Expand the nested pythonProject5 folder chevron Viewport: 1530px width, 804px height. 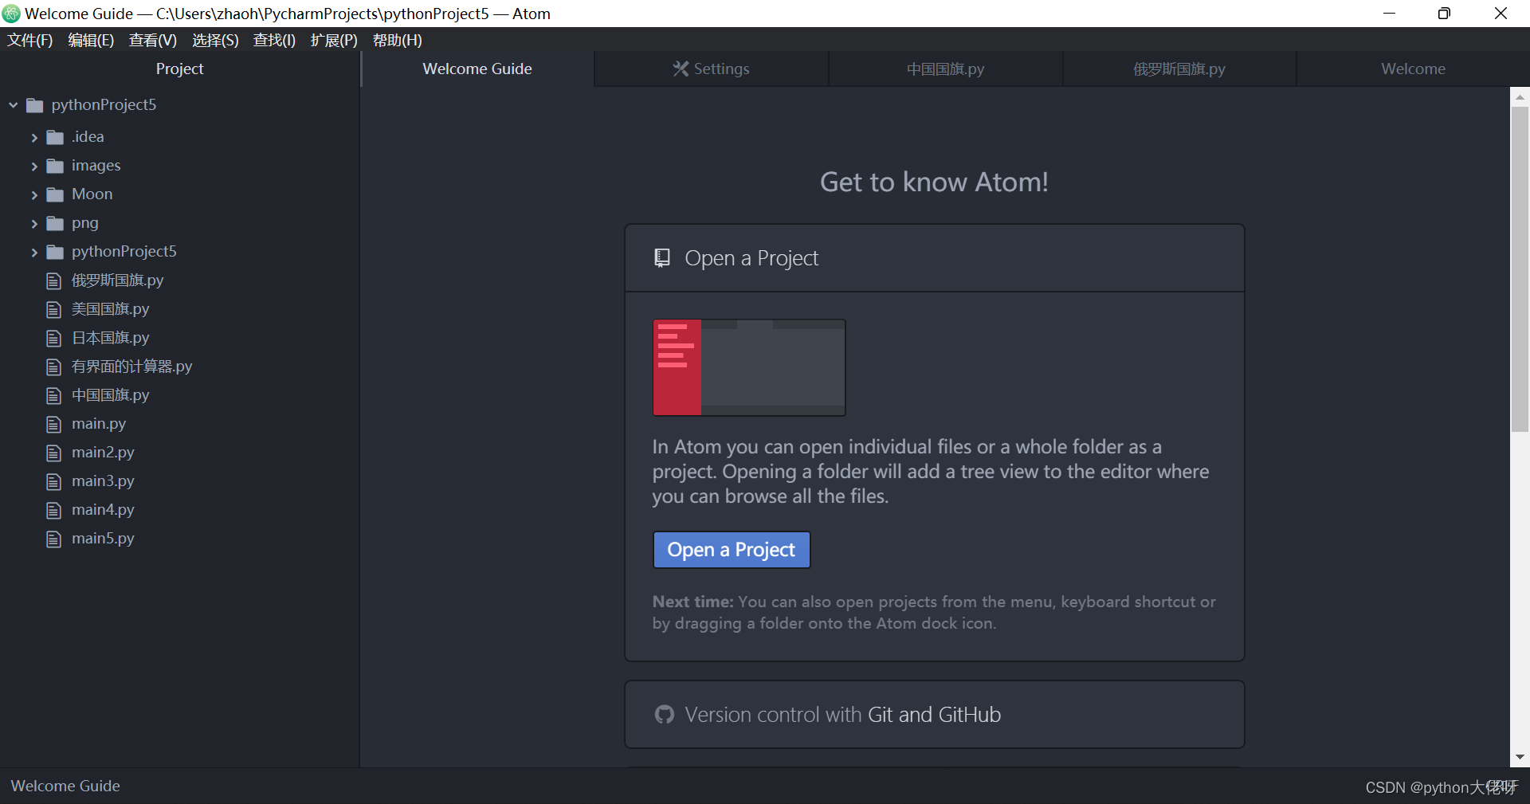point(34,252)
